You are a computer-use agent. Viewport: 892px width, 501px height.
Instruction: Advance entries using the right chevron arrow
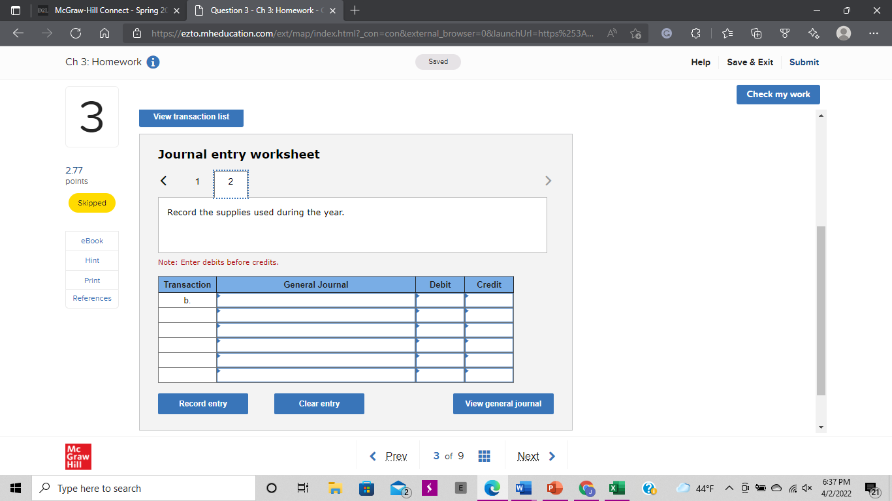click(x=548, y=181)
